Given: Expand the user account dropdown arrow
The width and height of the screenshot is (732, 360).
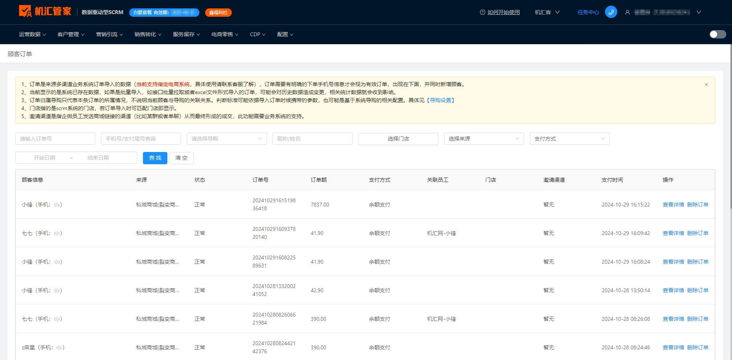Looking at the screenshot, I should pyautogui.click(x=698, y=12).
